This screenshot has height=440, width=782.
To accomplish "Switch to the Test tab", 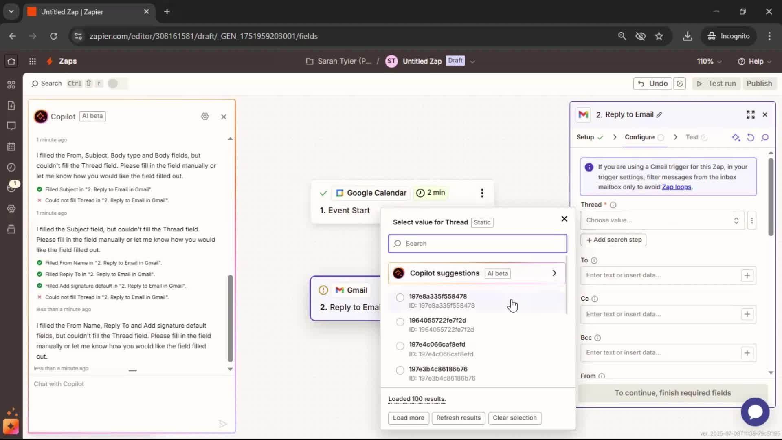I will tap(696, 137).
